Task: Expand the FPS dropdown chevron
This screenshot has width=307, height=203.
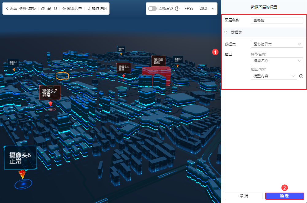Action: 213,9
